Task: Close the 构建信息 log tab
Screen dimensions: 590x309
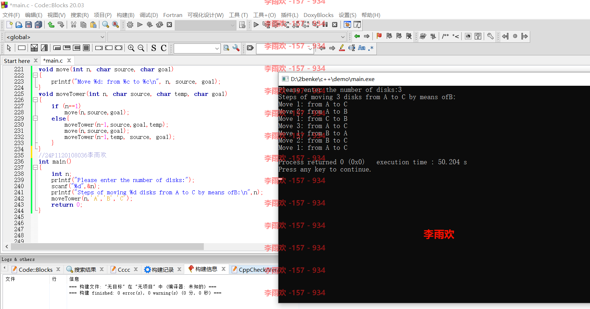Action: (x=223, y=269)
